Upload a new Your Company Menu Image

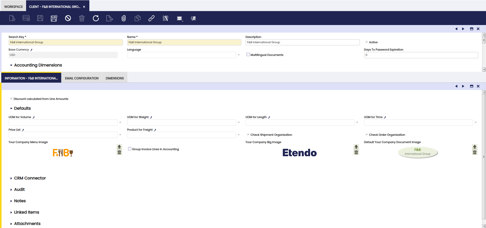119,147
